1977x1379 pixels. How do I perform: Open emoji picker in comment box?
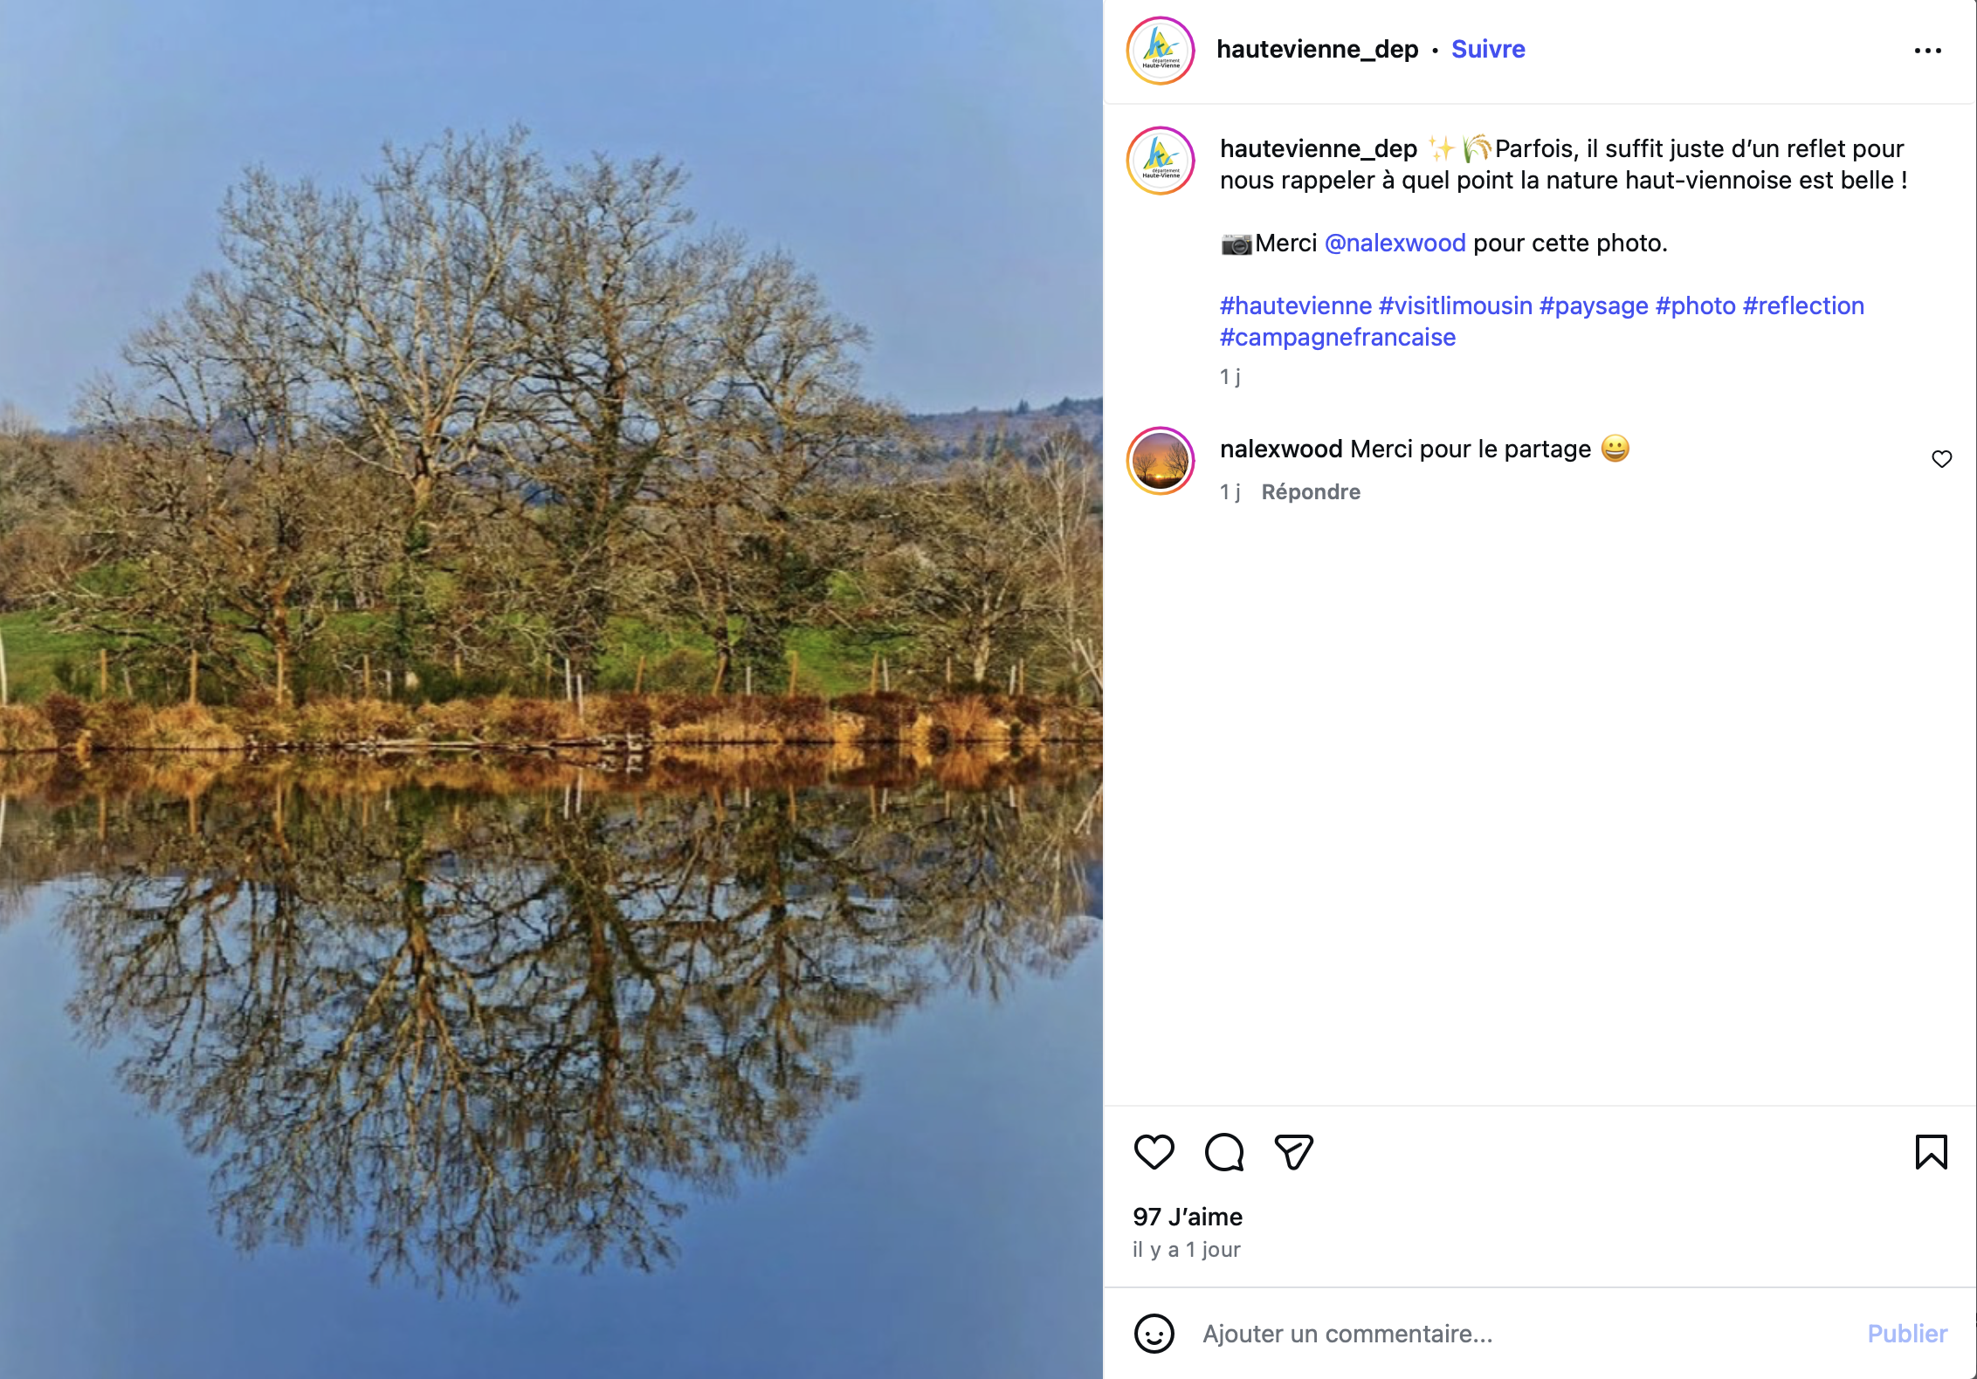click(x=1154, y=1334)
